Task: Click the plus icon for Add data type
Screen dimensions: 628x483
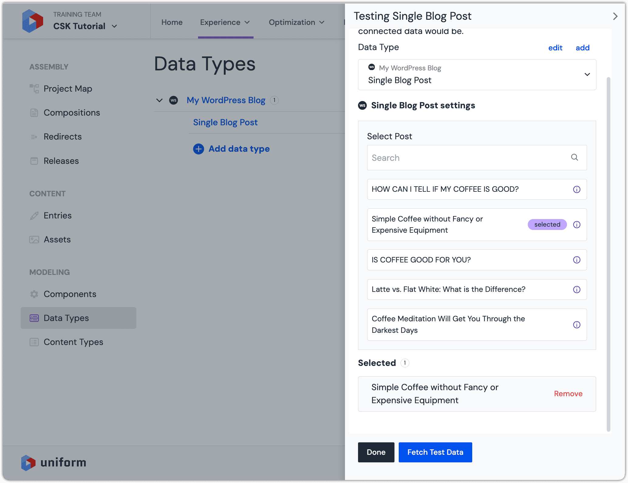Action: point(199,149)
